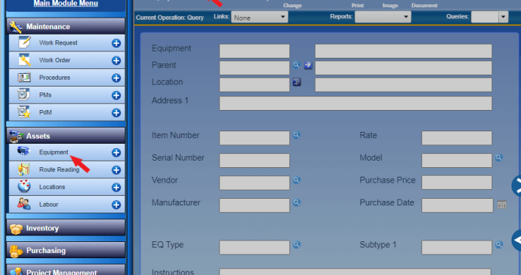
Task: Open the Links dropdown showing None
Action: point(260,18)
